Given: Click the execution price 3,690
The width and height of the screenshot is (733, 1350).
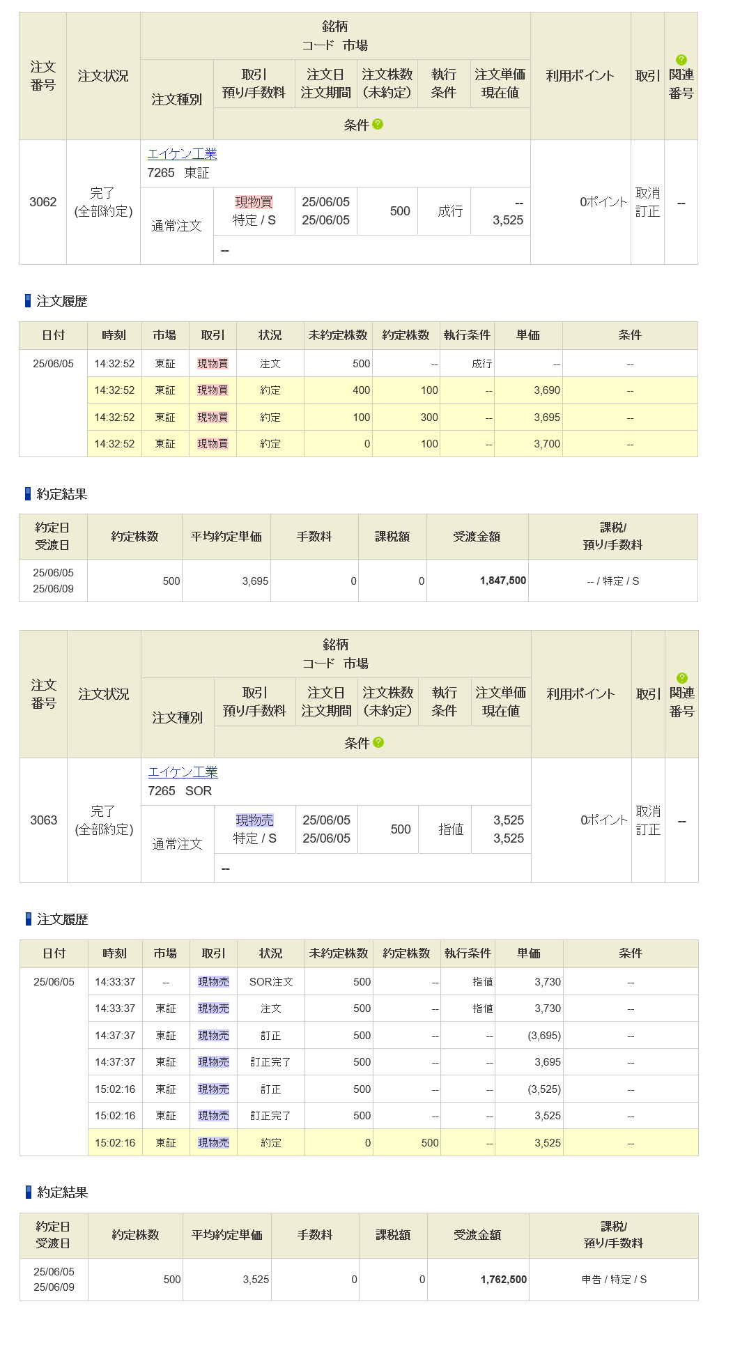Looking at the screenshot, I should click(547, 390).
